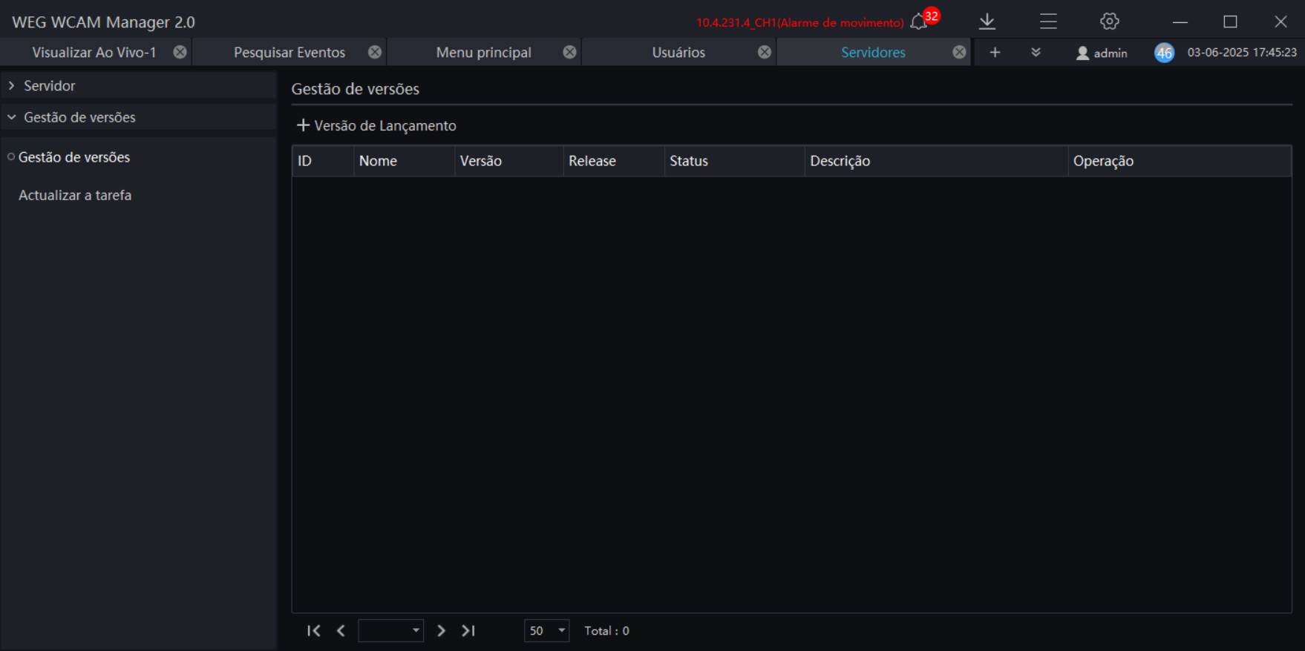This screenshot has width=1305, height=651.
Task: Click Versão de Lançamento add button
Action: coord(376,125)
